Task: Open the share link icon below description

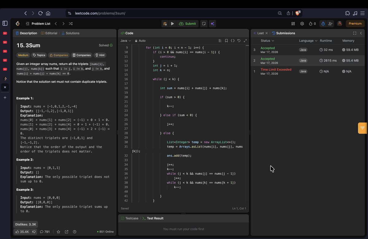Action: (66, 232)
